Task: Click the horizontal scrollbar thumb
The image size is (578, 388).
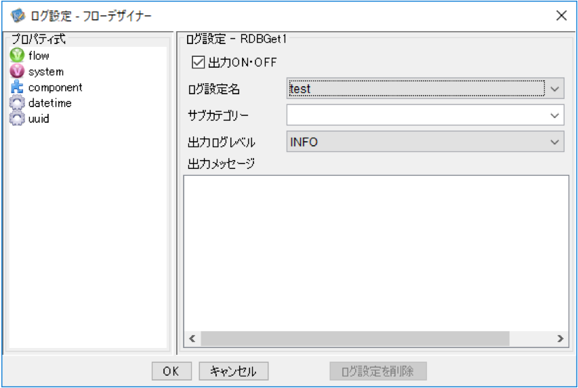Action: 355,338
